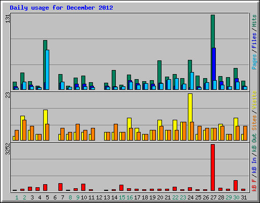Viewport: 260px width, 203px height.
Task: Click the tallest green Hits bar for day 27
Action: pyautogui.click(x=213, y=31)
